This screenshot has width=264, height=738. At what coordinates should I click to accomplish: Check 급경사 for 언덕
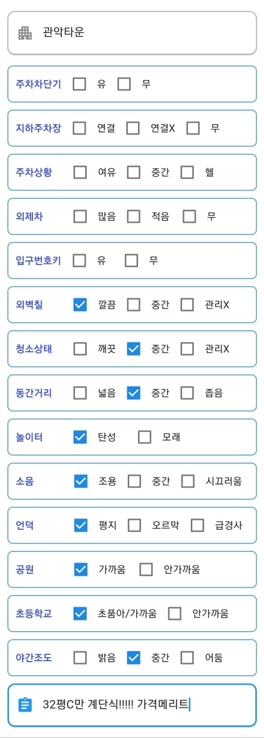pyautogui.click(x=197, y=525)
